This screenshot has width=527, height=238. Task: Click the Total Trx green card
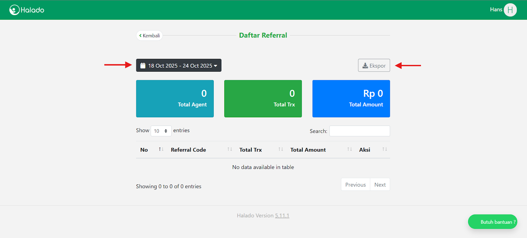(263, 99)
